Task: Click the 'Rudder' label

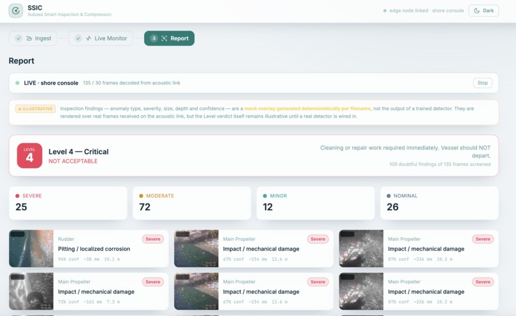Action: [x=66, y=239]
